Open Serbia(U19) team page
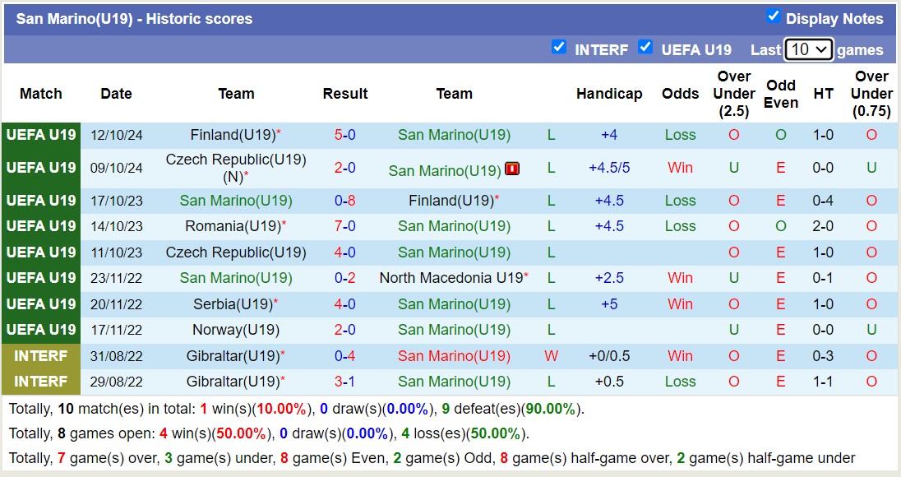 (x=235, y=304)
